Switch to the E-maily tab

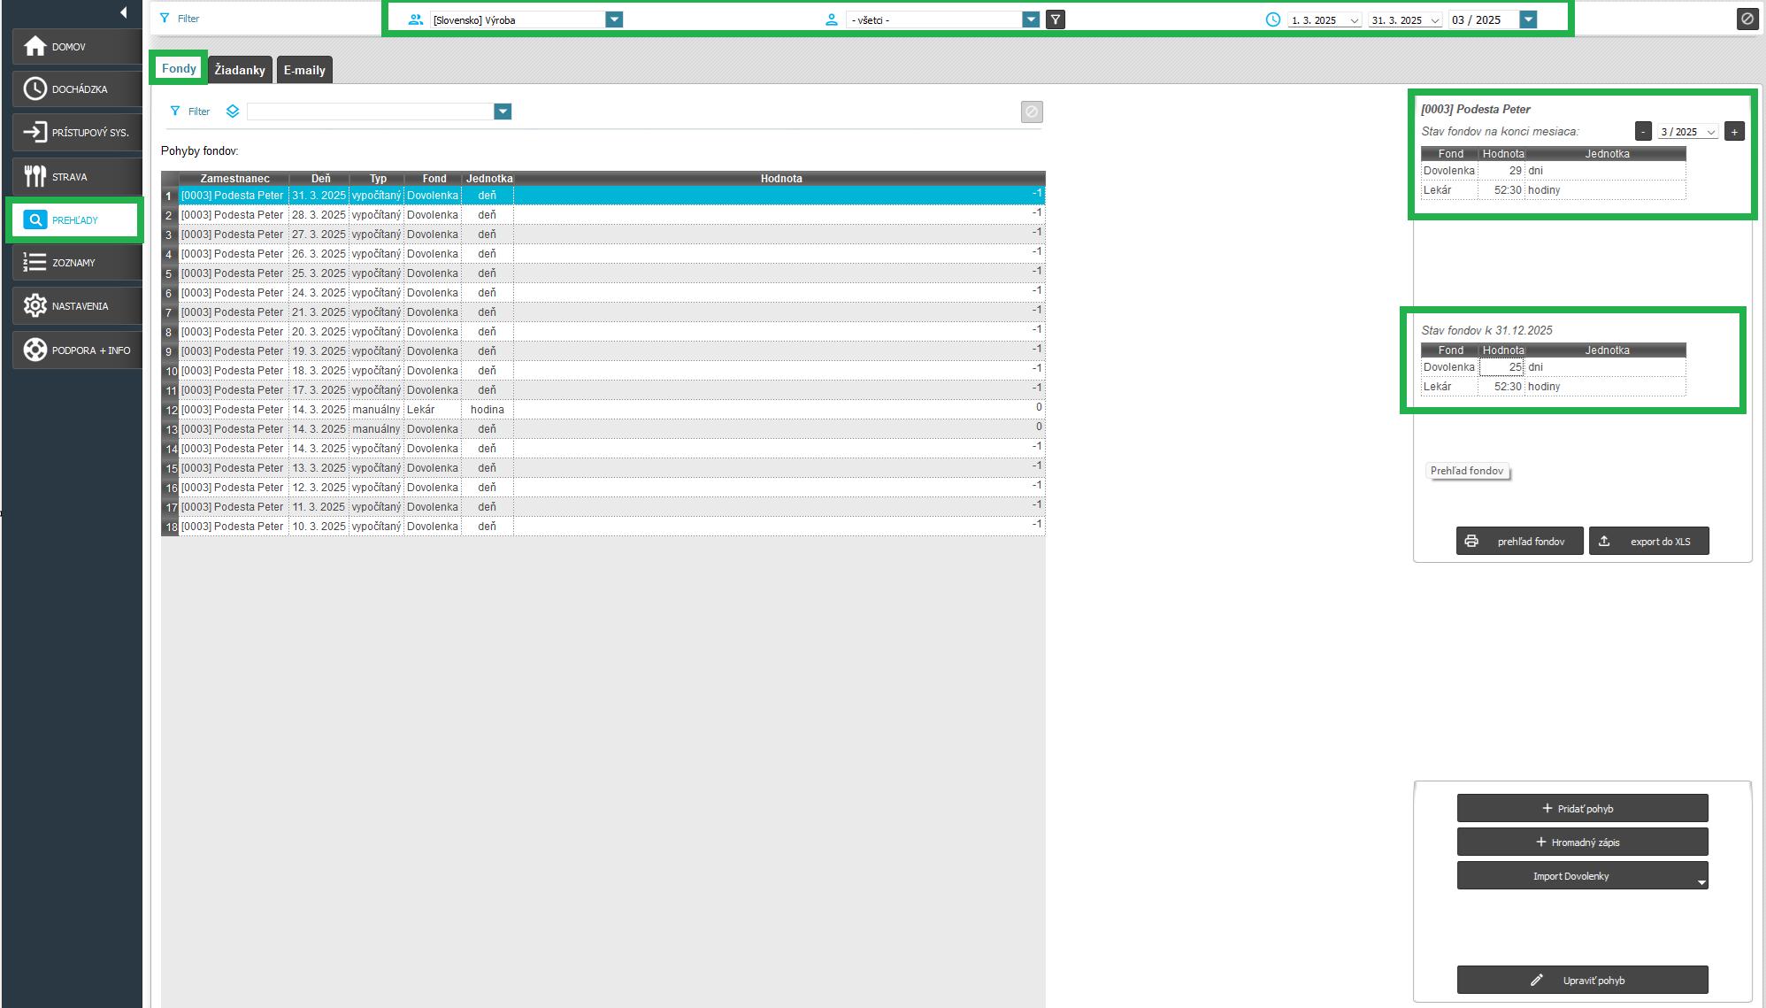pyautogui.click(x=304, y=70)
